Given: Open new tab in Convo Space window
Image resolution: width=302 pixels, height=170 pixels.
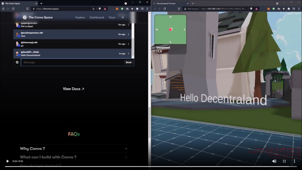Looking at the screenshot, I should (41, 3).
